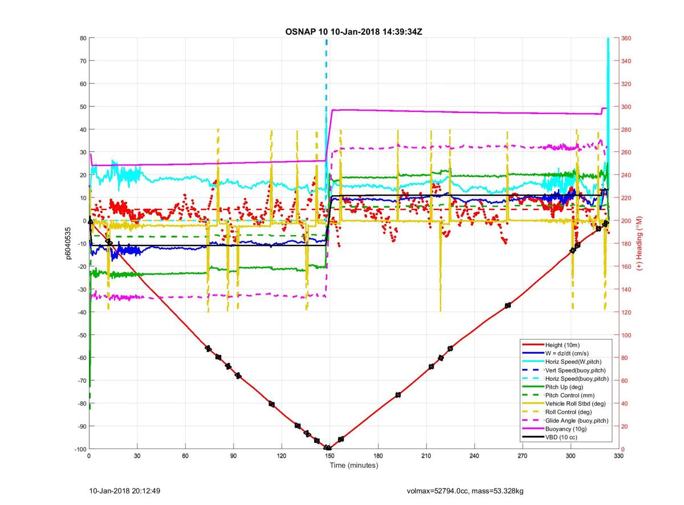This screenshot has height=505, width=684.
Task: Click the right axis tick label "340"
Action: tap(626, 61)
